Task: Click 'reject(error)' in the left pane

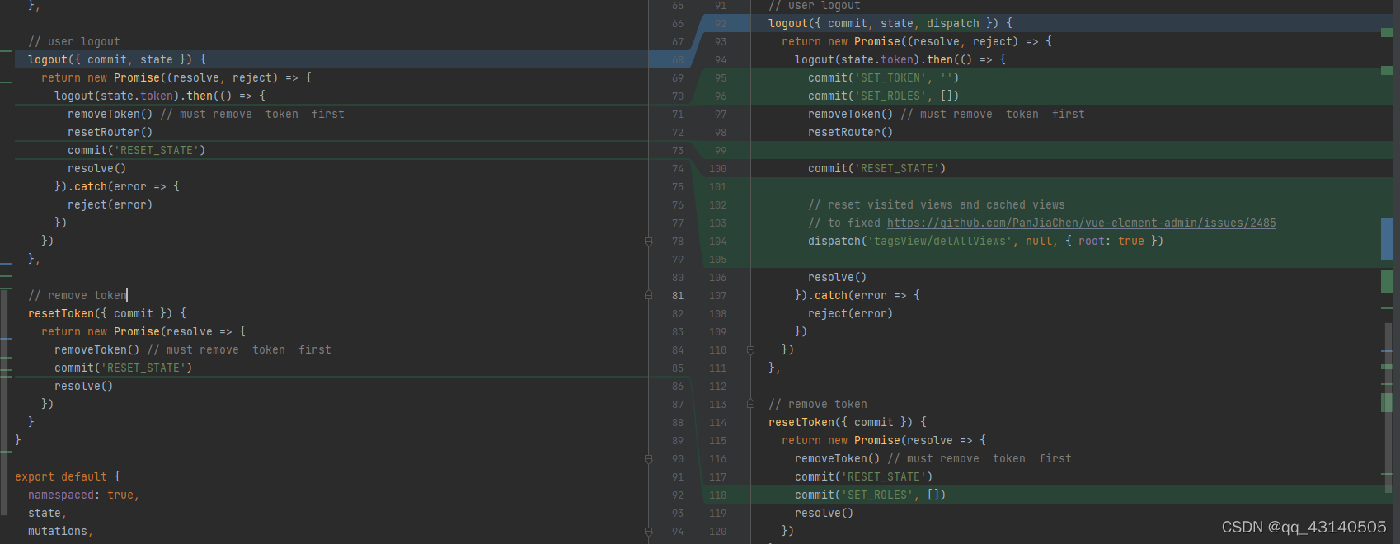Action: click(110, 204)
